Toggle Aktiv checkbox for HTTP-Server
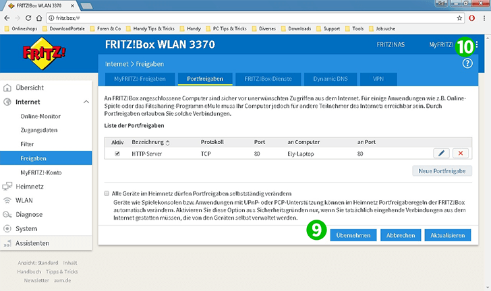 click(x=117, y=154)
